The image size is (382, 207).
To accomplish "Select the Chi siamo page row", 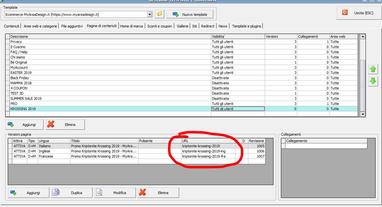I will pyautogui.click(x=181, y=57).
